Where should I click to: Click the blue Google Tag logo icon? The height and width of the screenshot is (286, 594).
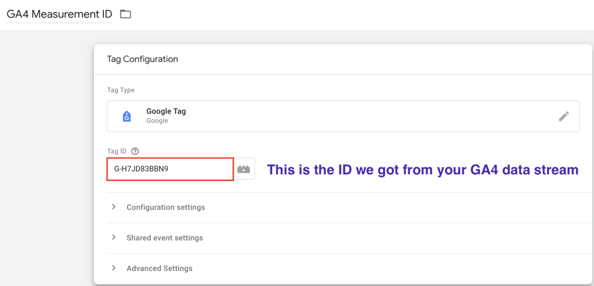click(127, 116)
